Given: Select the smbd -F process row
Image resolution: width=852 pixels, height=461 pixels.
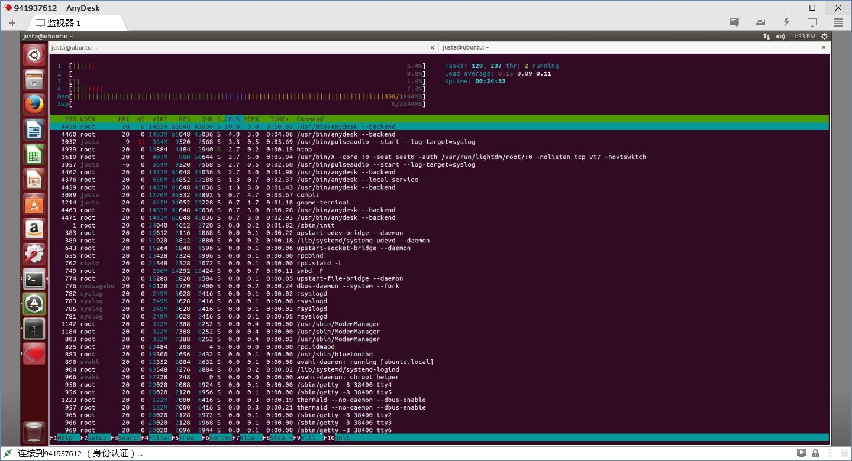Looking at the screenshot, I should click(x=439, y=271).
